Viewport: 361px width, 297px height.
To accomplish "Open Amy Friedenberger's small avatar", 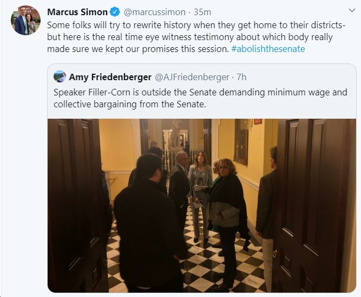I will [x=60, y=76].
